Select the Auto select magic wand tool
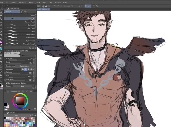171x127 pixels. coord(1,25)
